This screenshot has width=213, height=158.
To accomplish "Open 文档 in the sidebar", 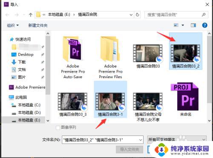I will (18, 70).
